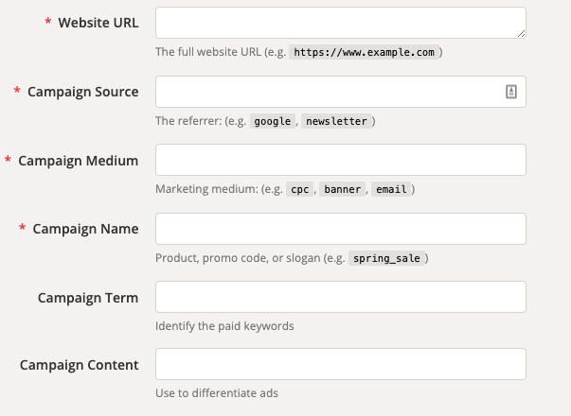Click the https://www.example.com example code

(365, 52)
